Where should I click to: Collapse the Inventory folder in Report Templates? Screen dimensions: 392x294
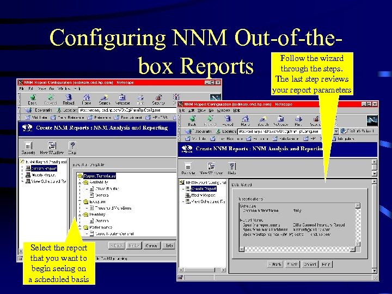[x=80, y=215]
